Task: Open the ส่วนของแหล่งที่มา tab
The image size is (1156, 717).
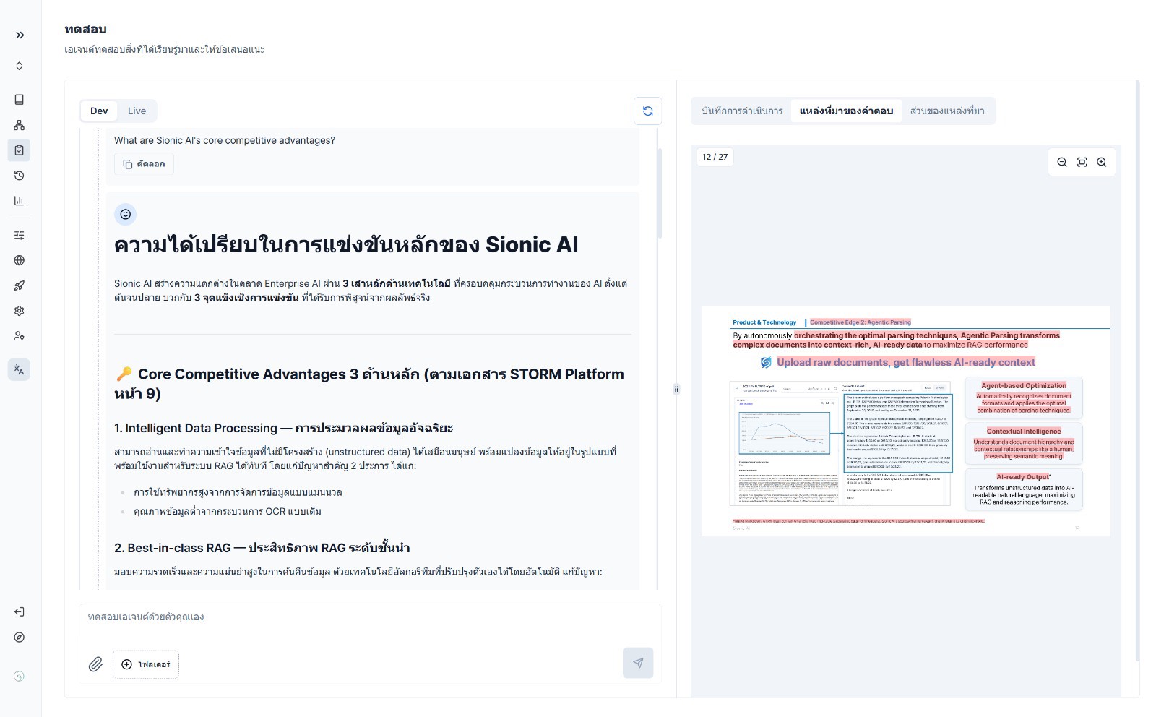Action: (947, 111)
